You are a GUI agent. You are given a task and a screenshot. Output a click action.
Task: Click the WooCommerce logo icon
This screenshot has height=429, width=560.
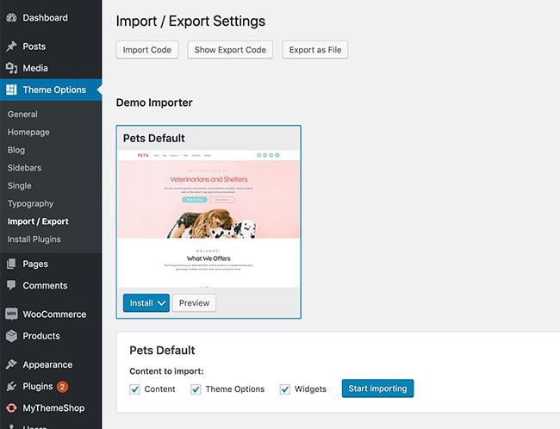[11, 314]
